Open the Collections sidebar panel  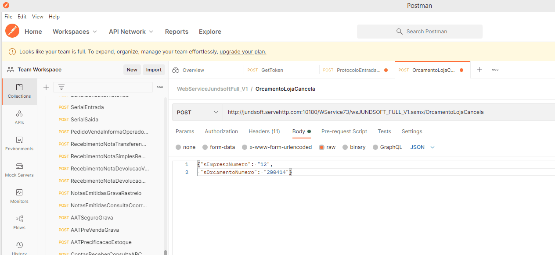(x=19, y=91)
